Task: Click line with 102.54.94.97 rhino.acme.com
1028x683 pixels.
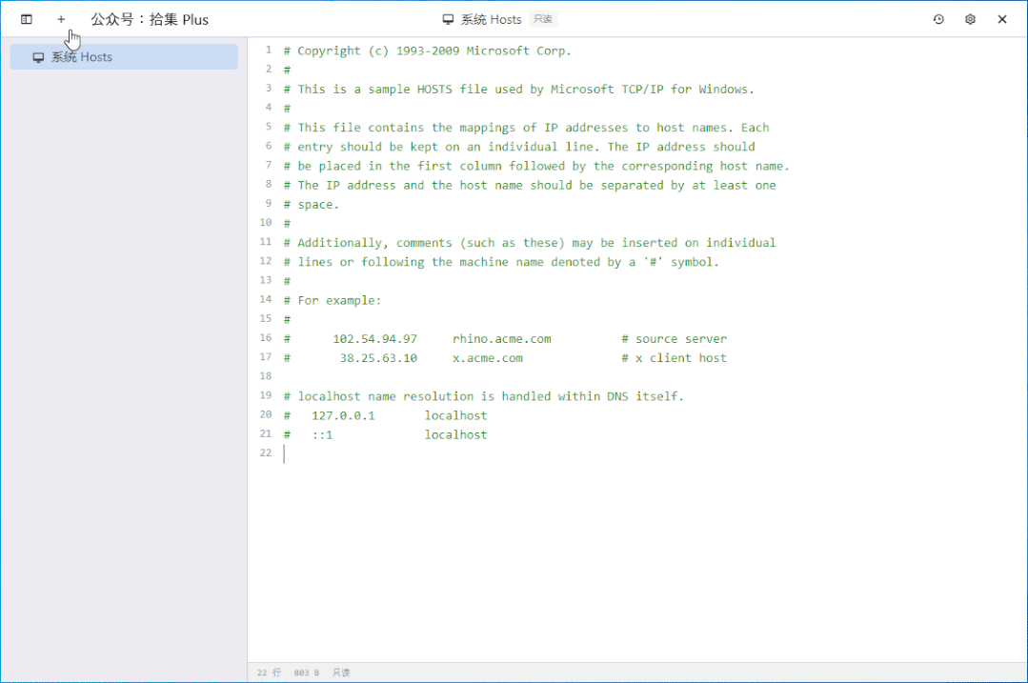Action: tap(505, 339)
